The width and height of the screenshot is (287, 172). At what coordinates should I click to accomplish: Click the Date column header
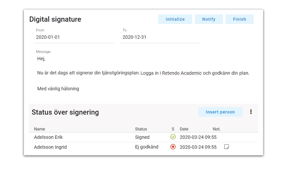point(184,129)
